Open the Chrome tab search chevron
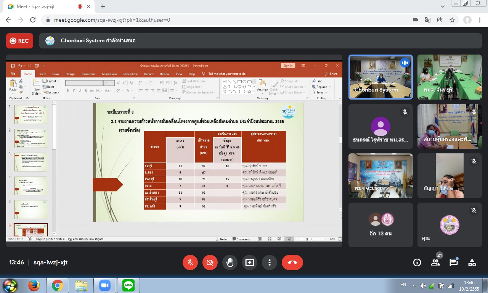 [443, 6]
